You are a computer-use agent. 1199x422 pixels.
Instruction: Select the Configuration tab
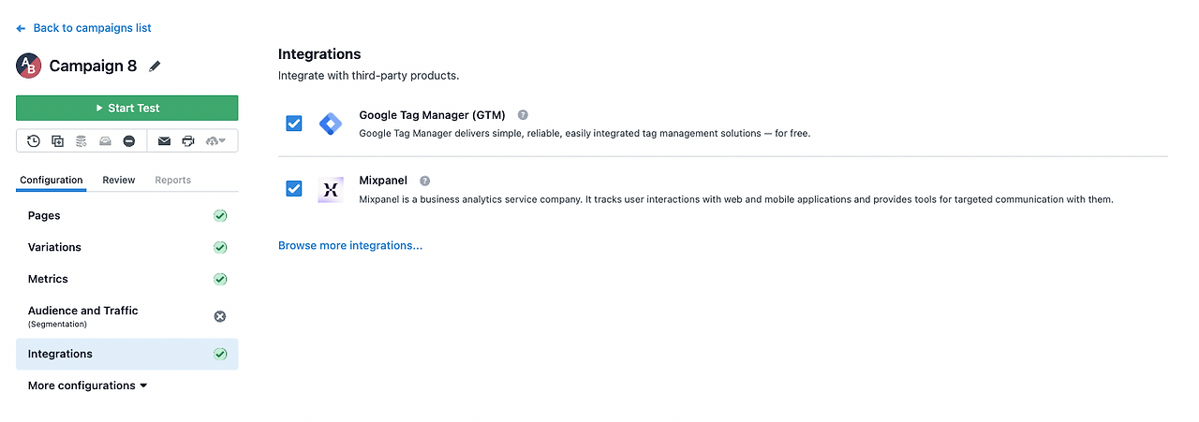(52, 180)
